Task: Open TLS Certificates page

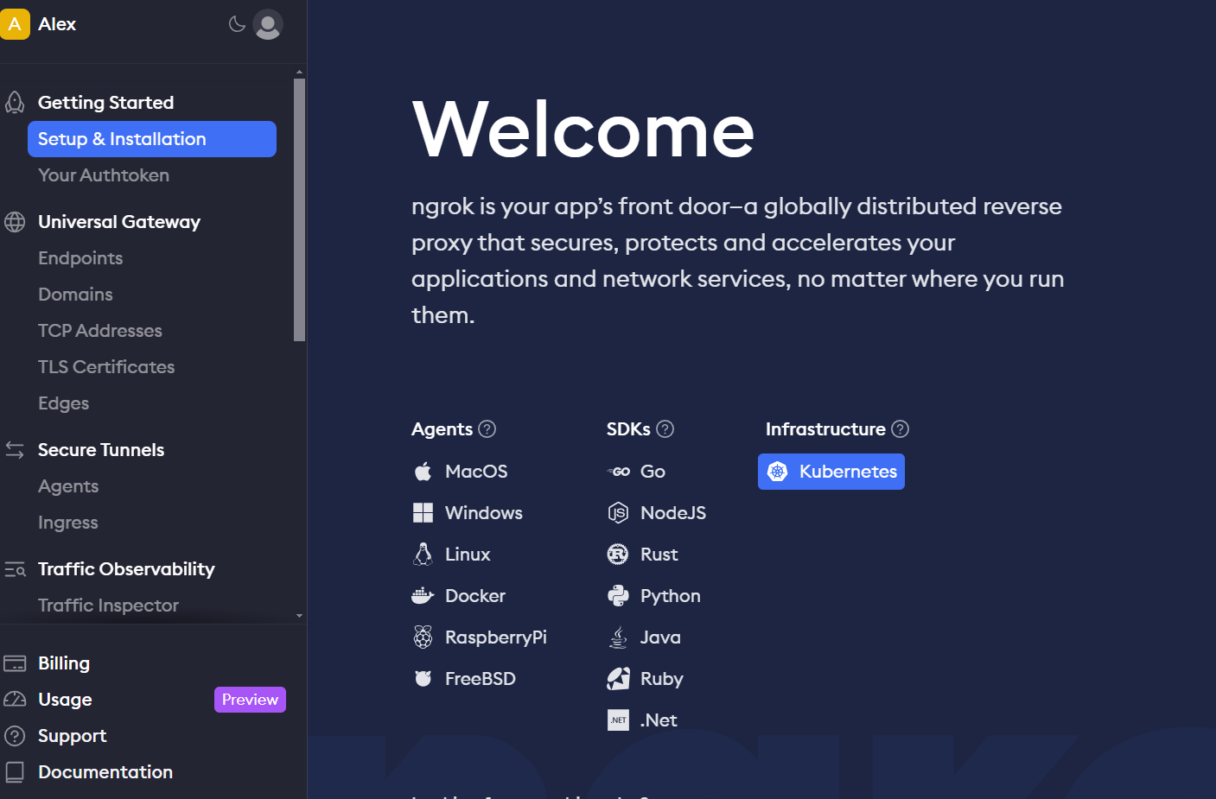Action: (x=106, y=367)
